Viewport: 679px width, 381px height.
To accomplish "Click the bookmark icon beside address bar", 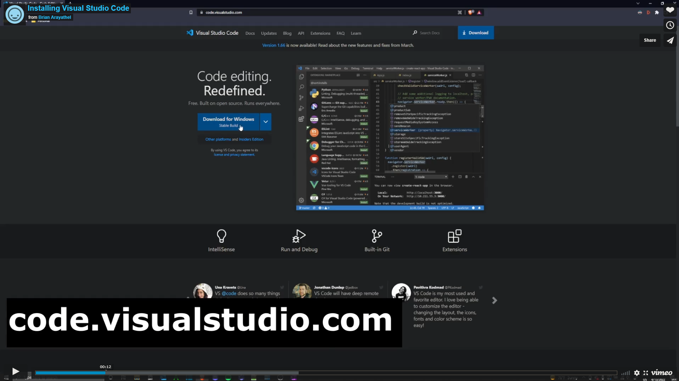I will click(x=191, y=13).
